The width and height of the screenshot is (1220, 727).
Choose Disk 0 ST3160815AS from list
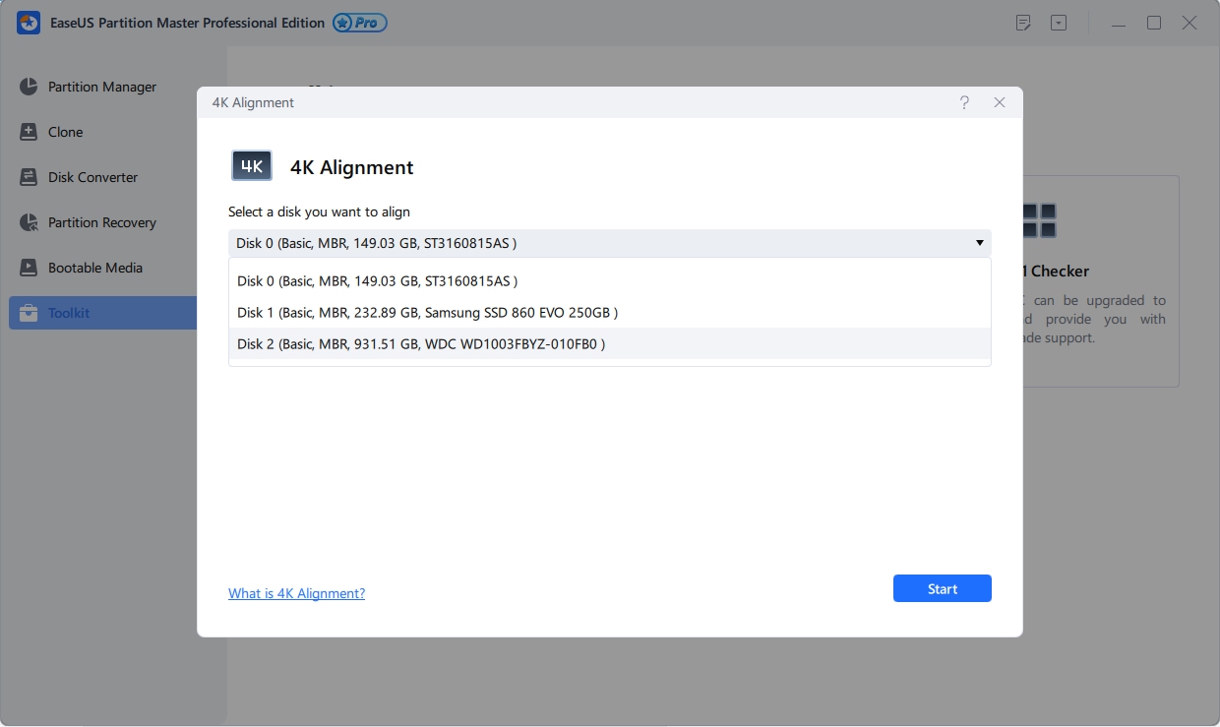click(x=610, y=281)
